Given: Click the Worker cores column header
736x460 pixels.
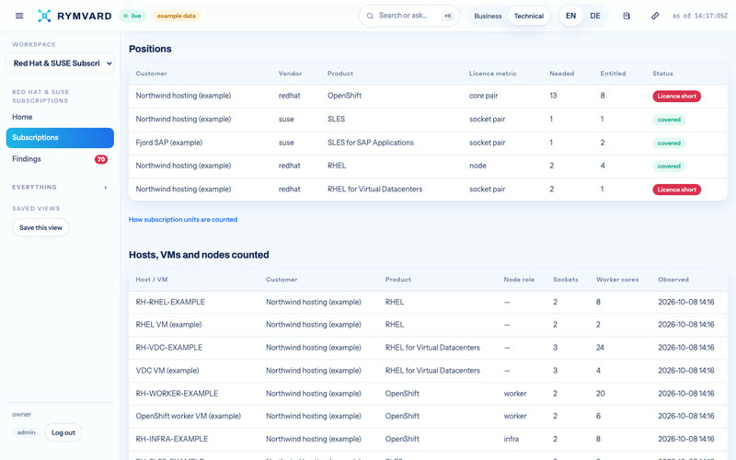Looking at the screenshot, I should pos(617,280).
